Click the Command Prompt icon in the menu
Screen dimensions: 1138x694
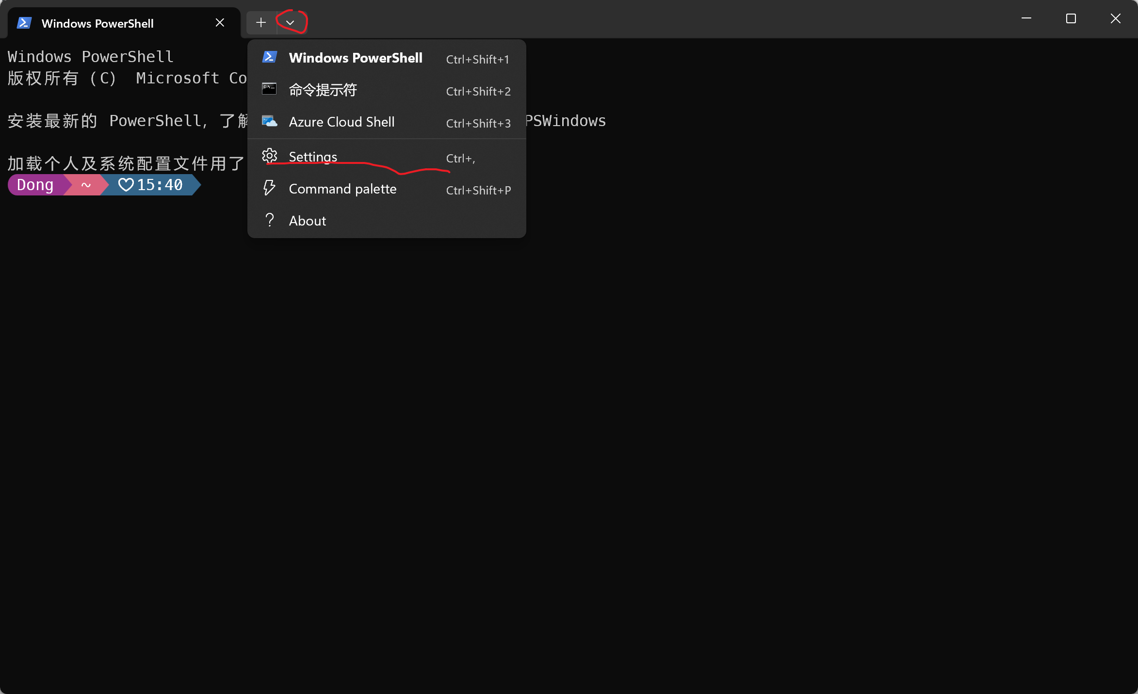(269, 89)
